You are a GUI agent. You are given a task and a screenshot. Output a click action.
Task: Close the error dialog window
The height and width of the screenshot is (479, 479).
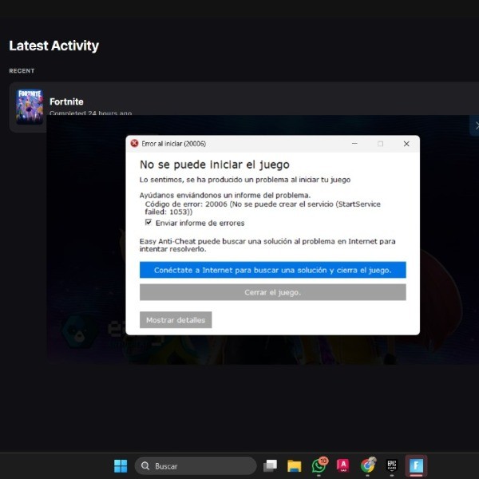(406, 144)
